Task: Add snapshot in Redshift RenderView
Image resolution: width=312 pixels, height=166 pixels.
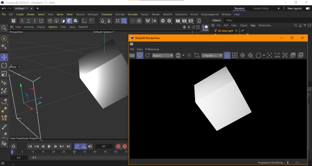Action: pos(301,55)
